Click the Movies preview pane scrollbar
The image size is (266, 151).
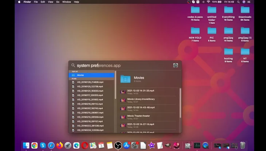pos(180,103)
